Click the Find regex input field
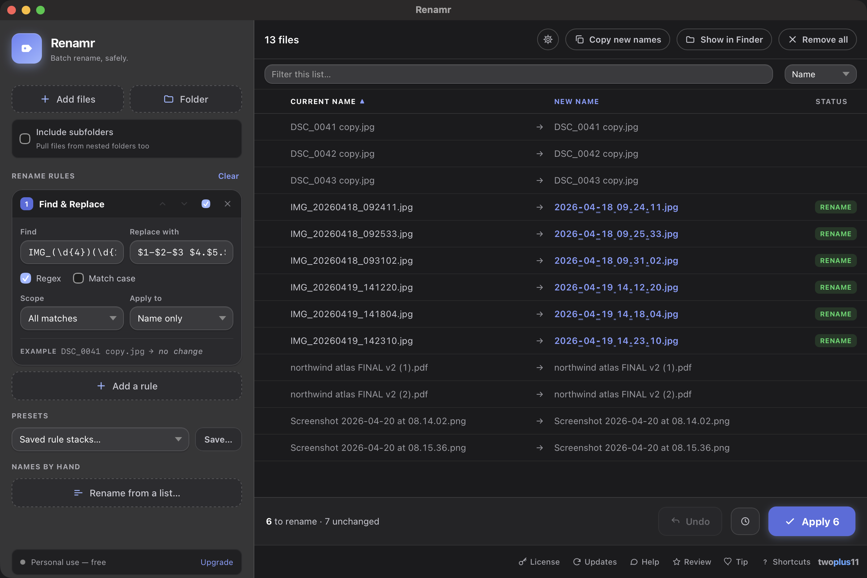This screenshot has height=578, width=867. 72,252
